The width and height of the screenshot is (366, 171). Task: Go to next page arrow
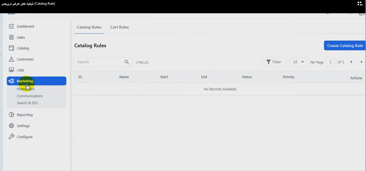(x=361, y=62)
